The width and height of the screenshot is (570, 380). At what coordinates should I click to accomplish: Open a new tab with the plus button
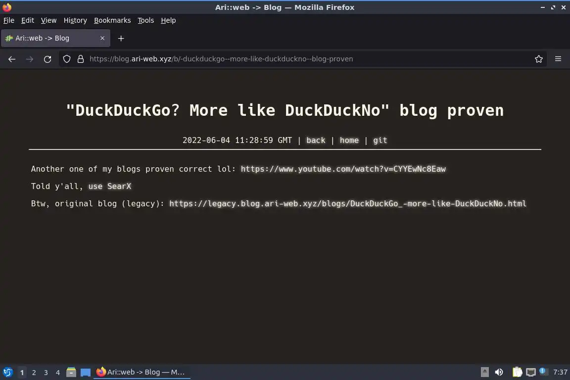[121, 38]
